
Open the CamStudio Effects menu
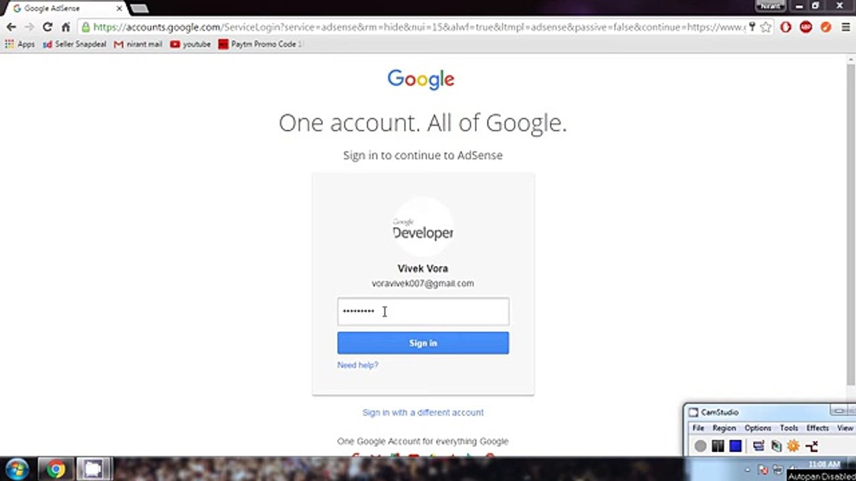(x=817, y=428)
